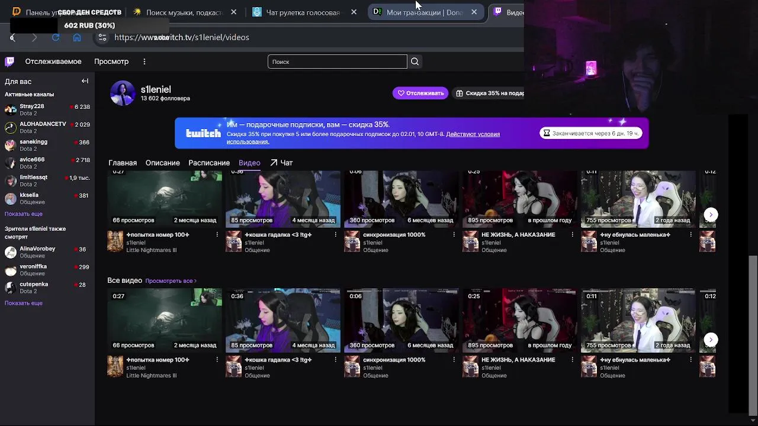The width and height of the screenshot is (758, 426).
Task: Open top-row кошка гадалка video thumbnail
Action: click(283, 199)
